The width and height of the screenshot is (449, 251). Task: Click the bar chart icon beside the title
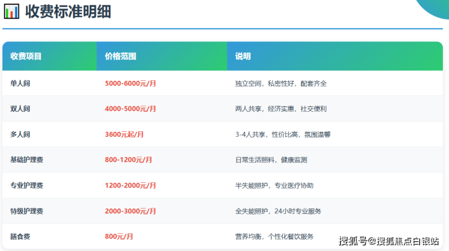[x=12, y=12]
